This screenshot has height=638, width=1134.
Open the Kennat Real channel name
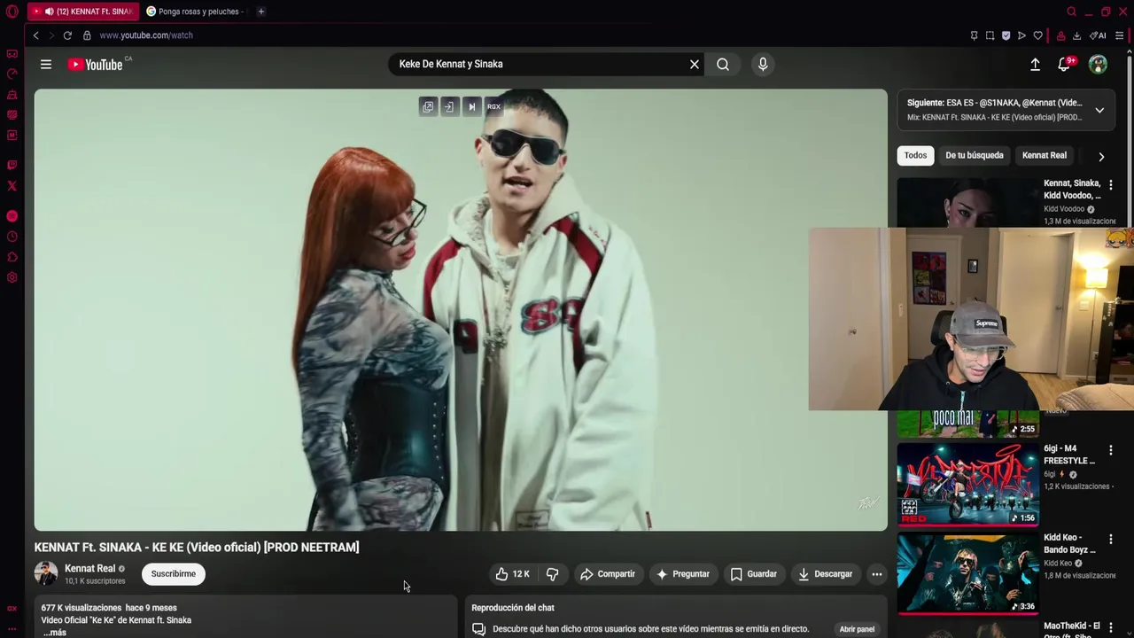click(90, 568)
